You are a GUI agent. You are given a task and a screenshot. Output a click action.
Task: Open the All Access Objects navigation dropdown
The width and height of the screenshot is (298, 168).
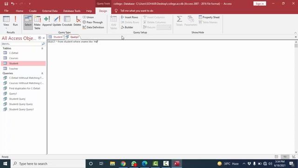[x=40, y=38]
